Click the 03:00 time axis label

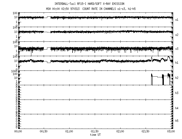171,131
